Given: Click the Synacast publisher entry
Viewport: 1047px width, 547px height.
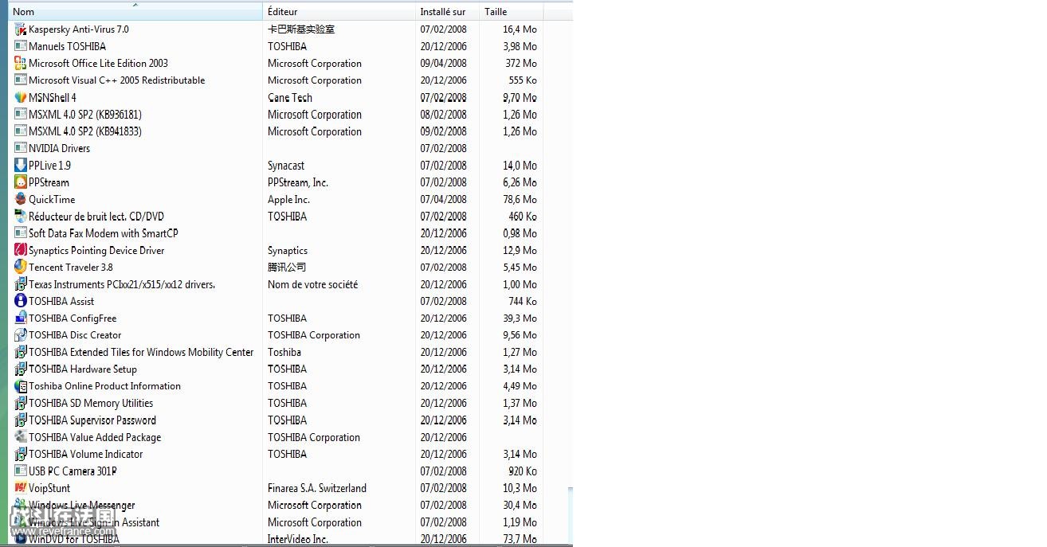Looking at the screenshot, I should tap(286, 166).
